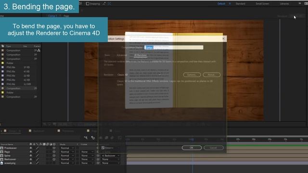The width and height of the screenshot is (308, 173).
Task: Select the Default workspace
Action: click(221, 3)
